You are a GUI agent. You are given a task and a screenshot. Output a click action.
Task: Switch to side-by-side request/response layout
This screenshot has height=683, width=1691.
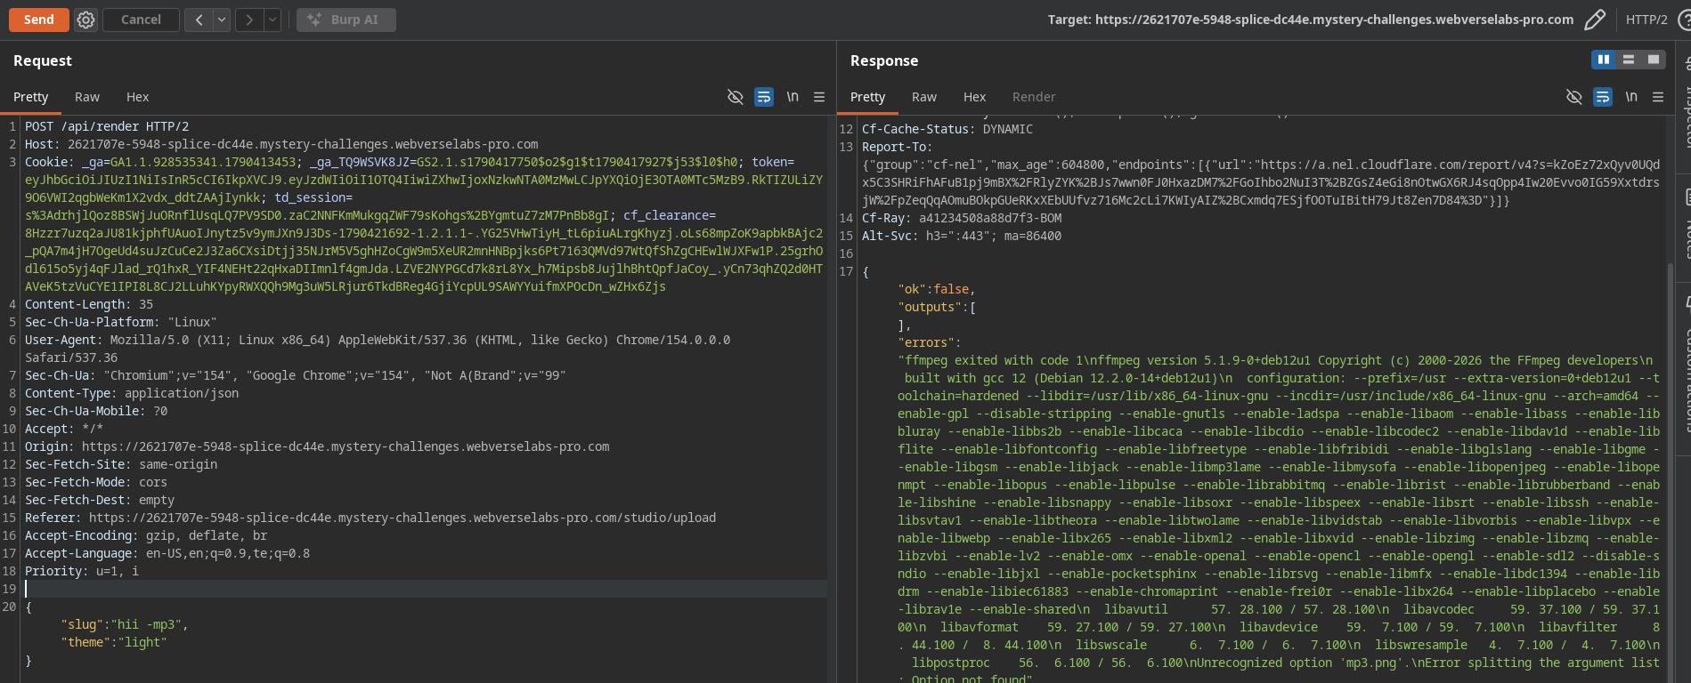(x=1604, y=60)
